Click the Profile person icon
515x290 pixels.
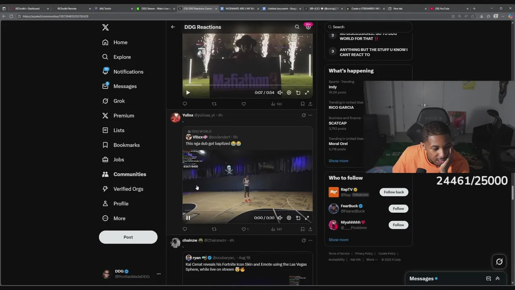[x=105, y=203]
